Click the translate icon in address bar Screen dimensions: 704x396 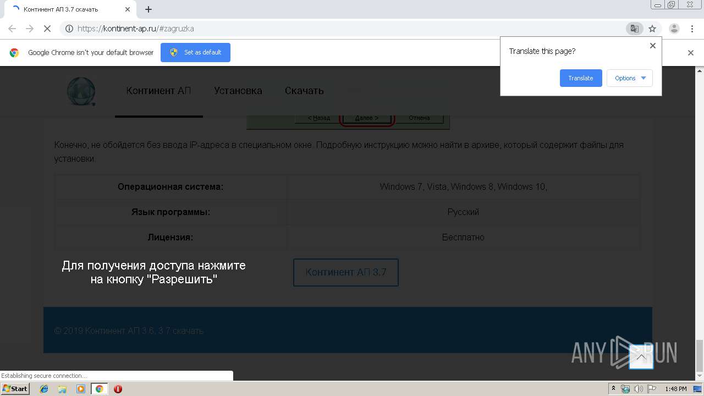point(634,29)
